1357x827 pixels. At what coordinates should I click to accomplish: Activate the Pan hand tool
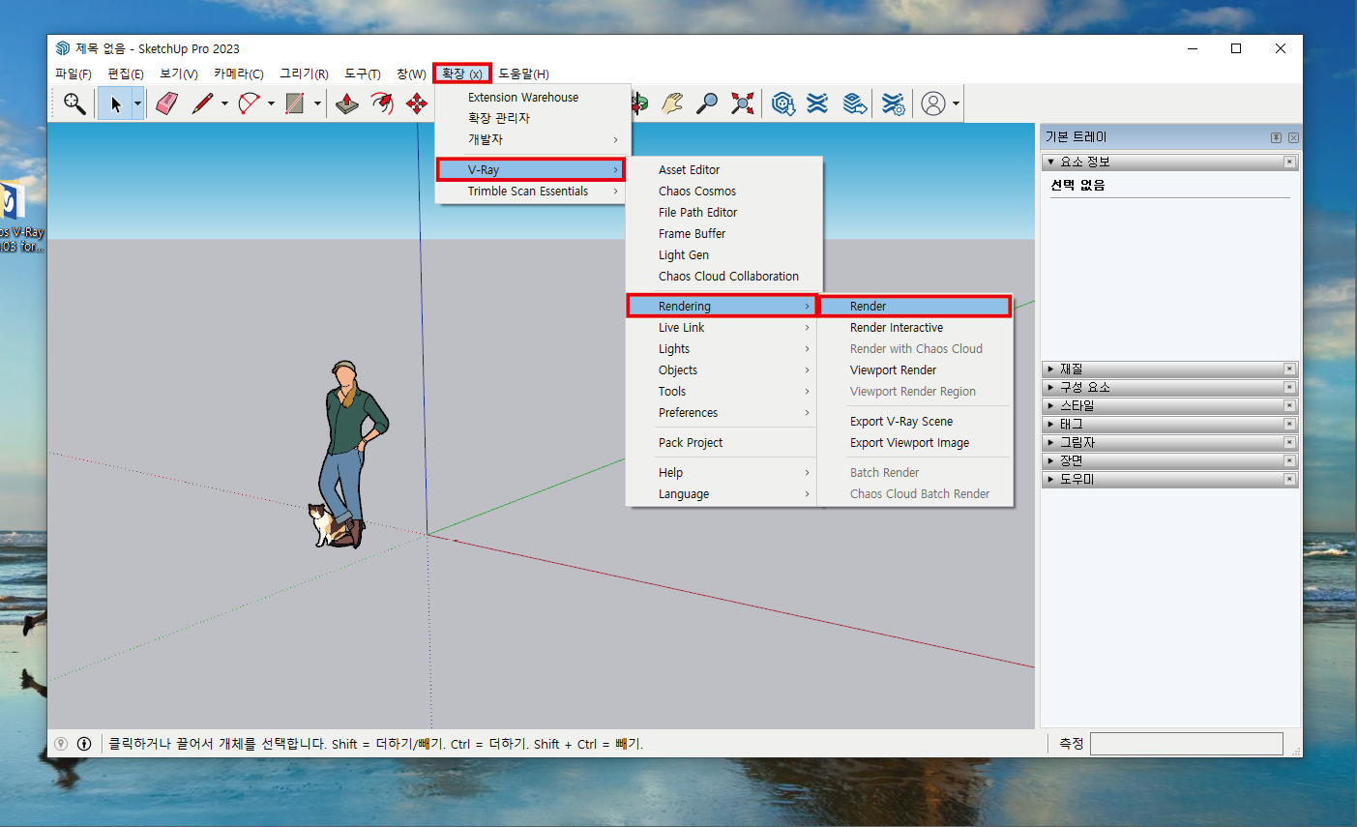pos(672,103)
